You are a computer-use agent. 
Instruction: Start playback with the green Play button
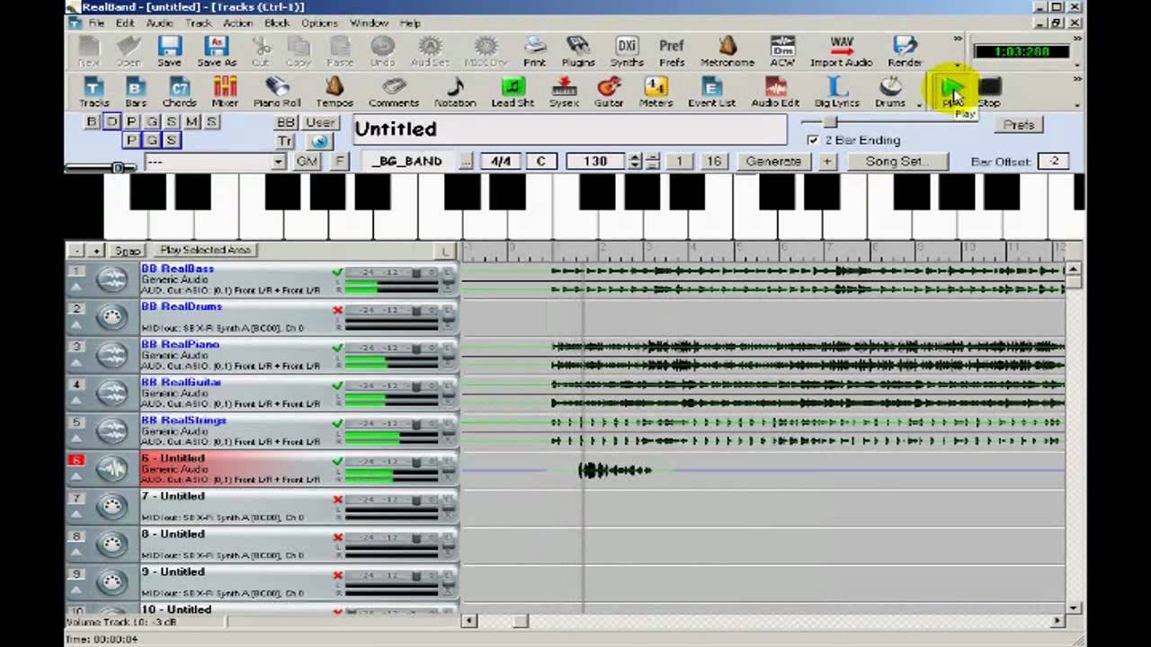pyautogui.click(x=952, y=91)
